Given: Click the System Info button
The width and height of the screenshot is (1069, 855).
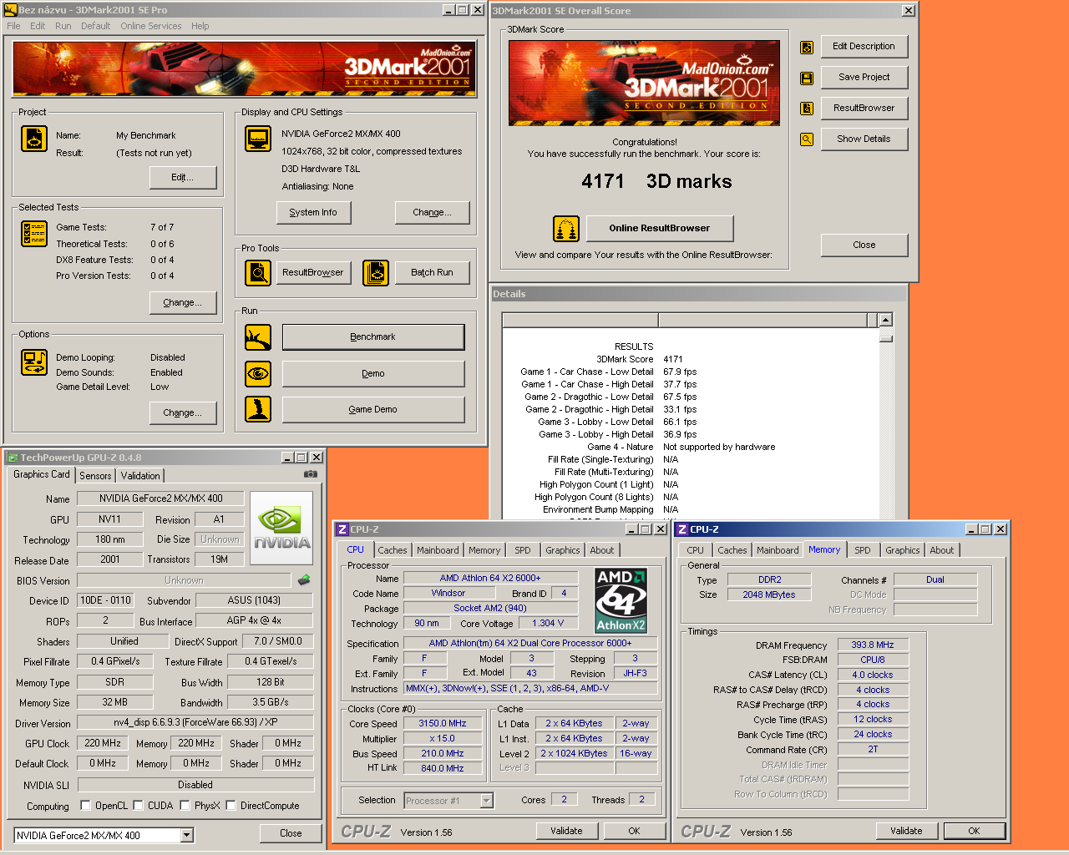Looking at the screenshot, I should (x=313, y=212).
